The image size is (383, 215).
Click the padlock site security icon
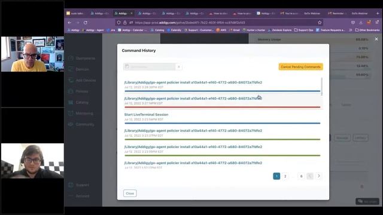125,23
